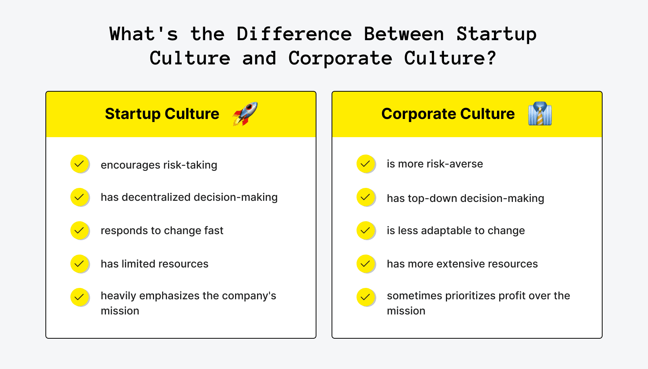This screenshot has width=648, height=369.
Task: Click the checkmark beside "has limited resources"
Action: click(79, 264)
